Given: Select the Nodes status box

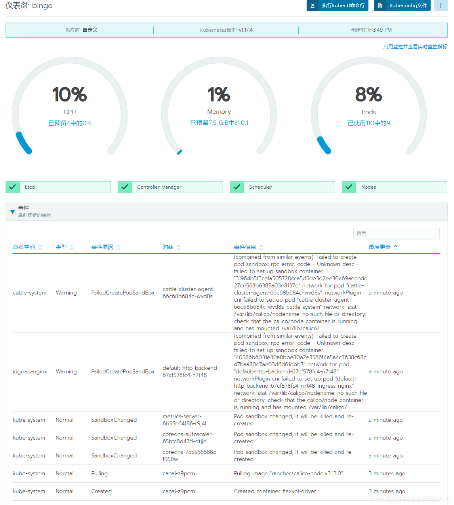Looking at the screenshot, I should click(395, 187).
